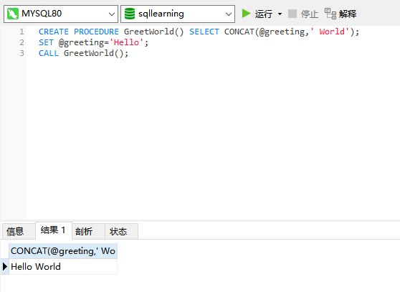Expand the sqllearning database dropdown
The height and width of the screenshot is (292, 400).
point(229,14)
